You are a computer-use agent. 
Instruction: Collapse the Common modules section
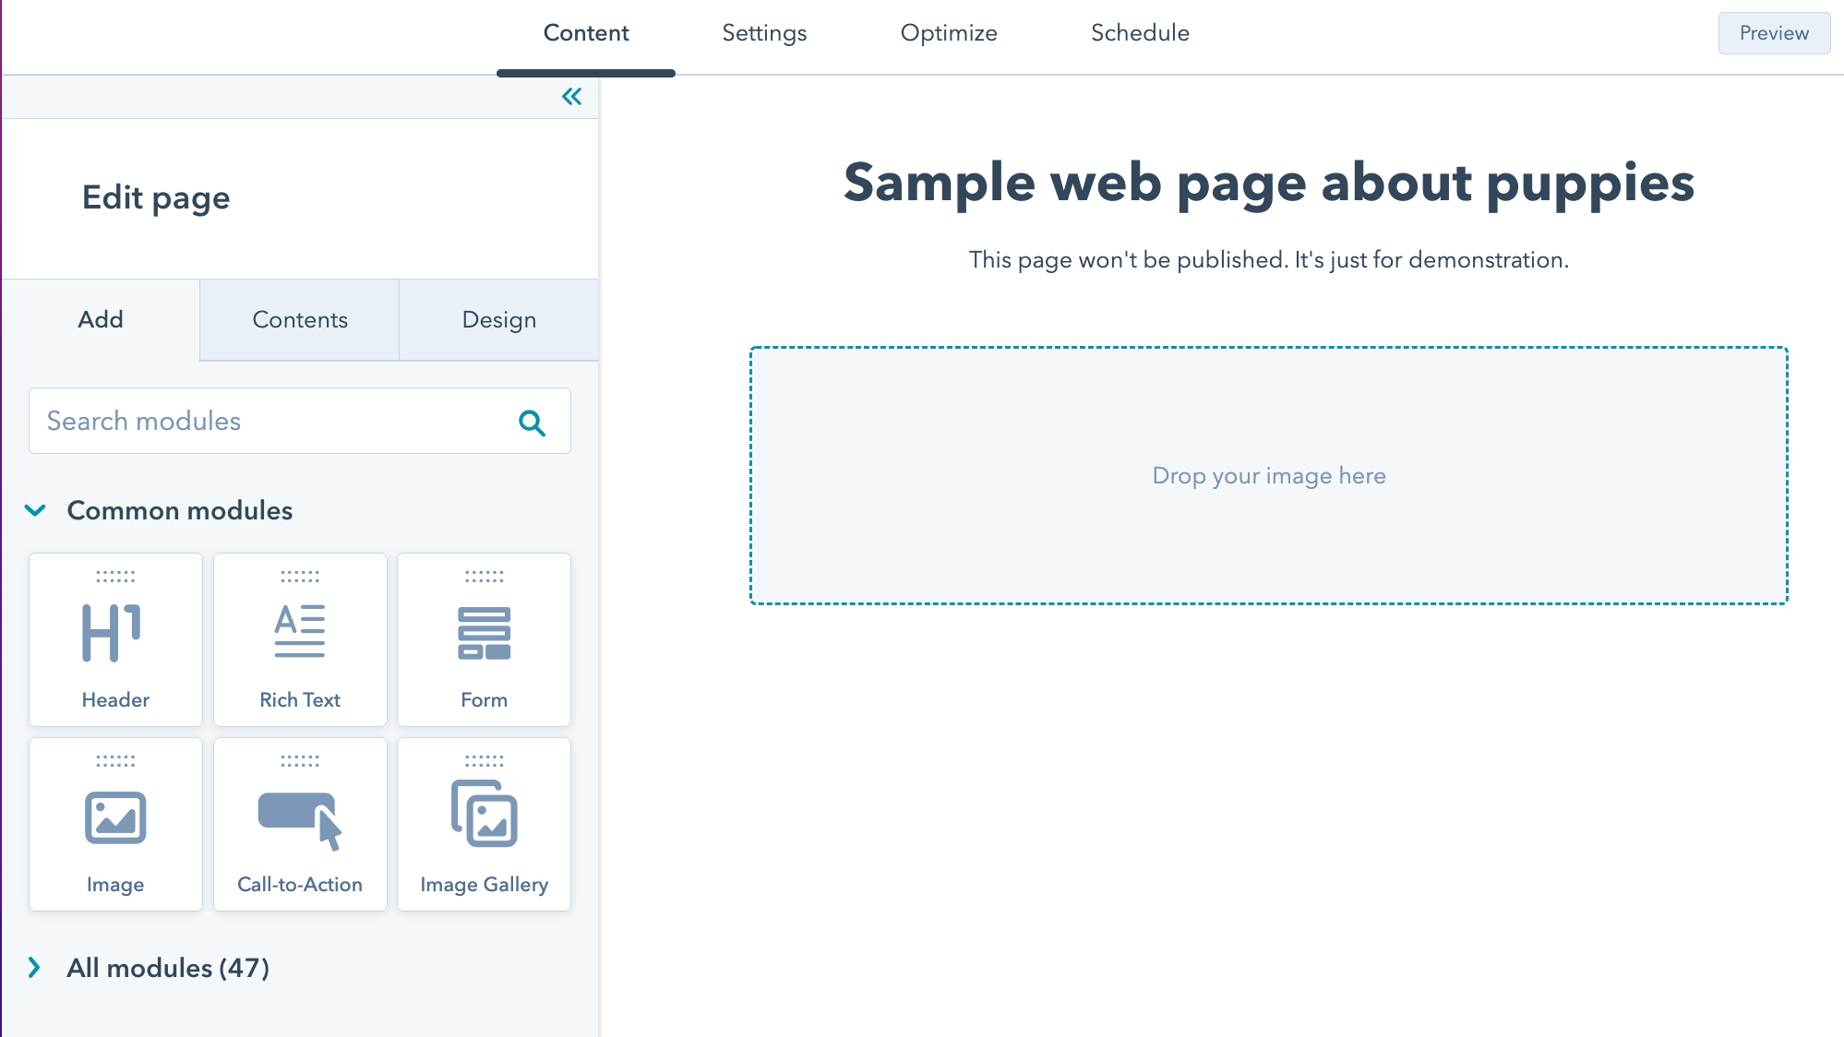(x=35, y=510)
